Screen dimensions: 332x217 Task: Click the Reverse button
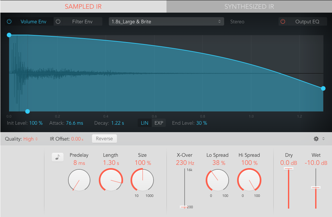click(104, 139)
